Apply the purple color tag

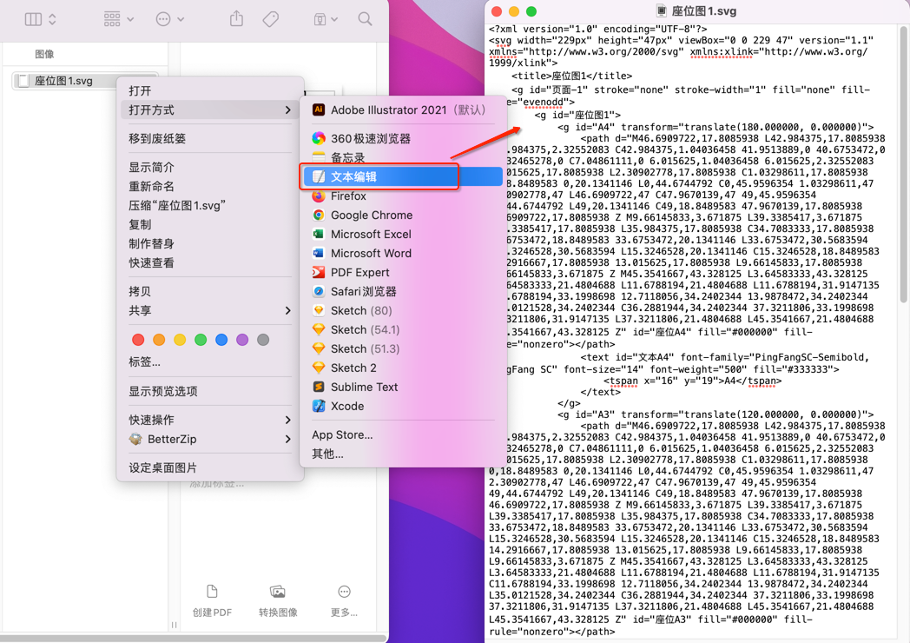tap(242, 340)
